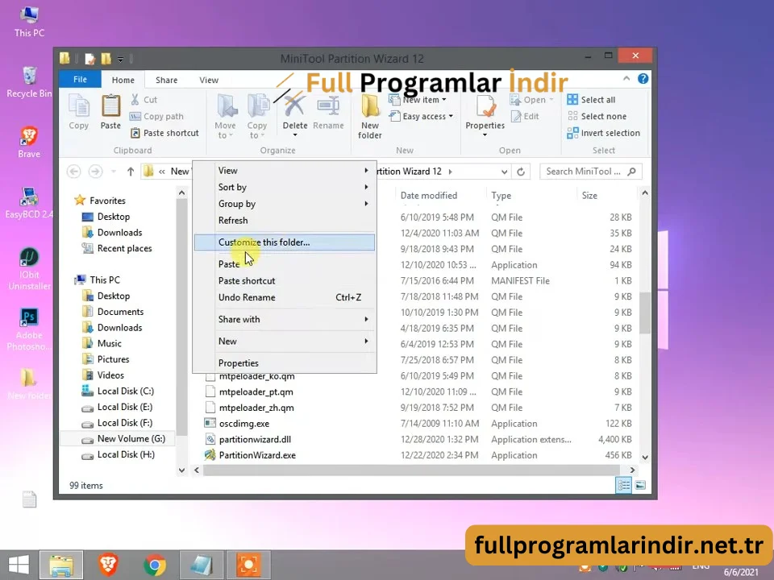Click the horizontal scrollbar right arrow
Screen dimensions: 774x580
click(632, 470)
